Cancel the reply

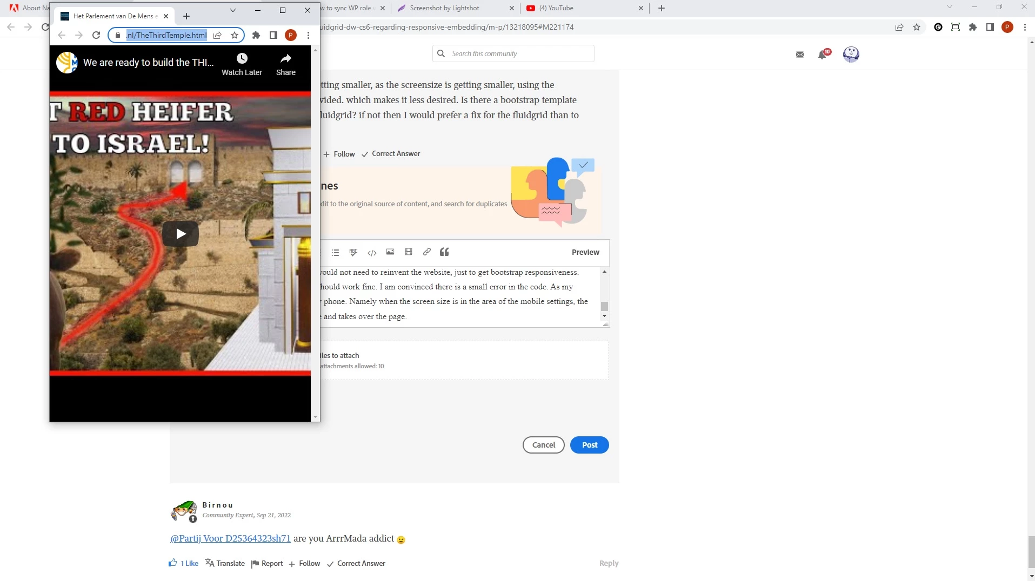544,445
